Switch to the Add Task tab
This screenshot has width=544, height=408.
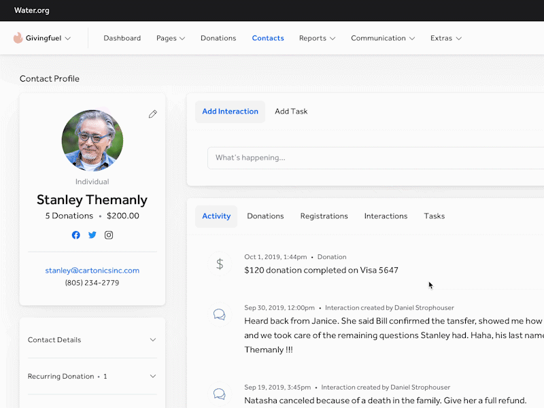pos(291,112)
